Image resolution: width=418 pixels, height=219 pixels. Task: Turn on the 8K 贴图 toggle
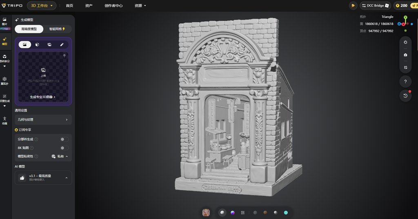click(64, 148)
